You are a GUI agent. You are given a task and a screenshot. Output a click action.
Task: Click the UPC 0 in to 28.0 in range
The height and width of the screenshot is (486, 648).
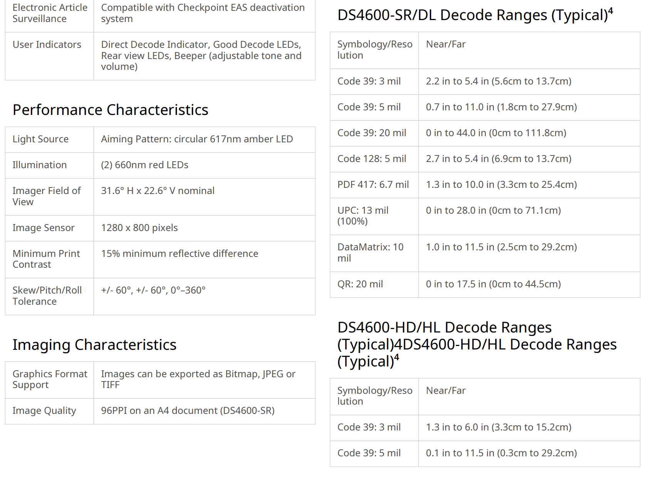pyautogui.click(x=493, y=211)
